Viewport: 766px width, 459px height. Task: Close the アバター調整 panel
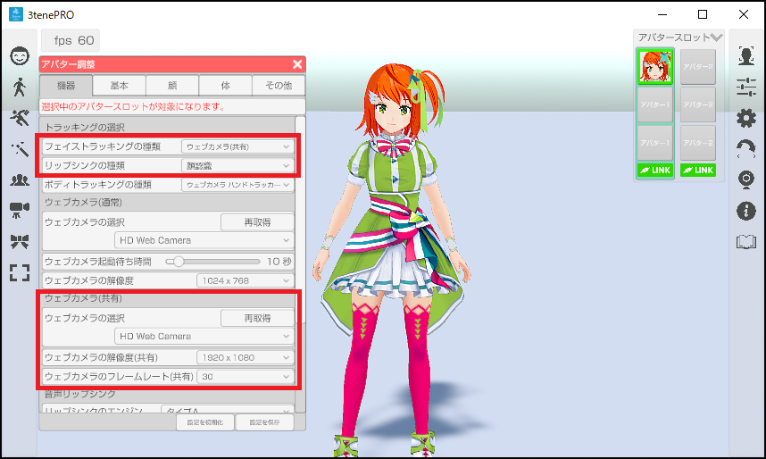[x=297, y=64]
